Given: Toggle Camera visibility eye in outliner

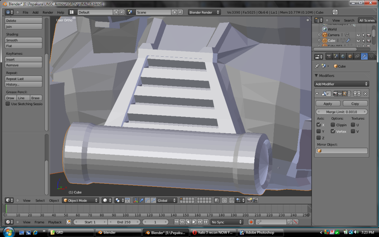Looking at the screenshot, I should pyautogui.click(x=358, y=35).
